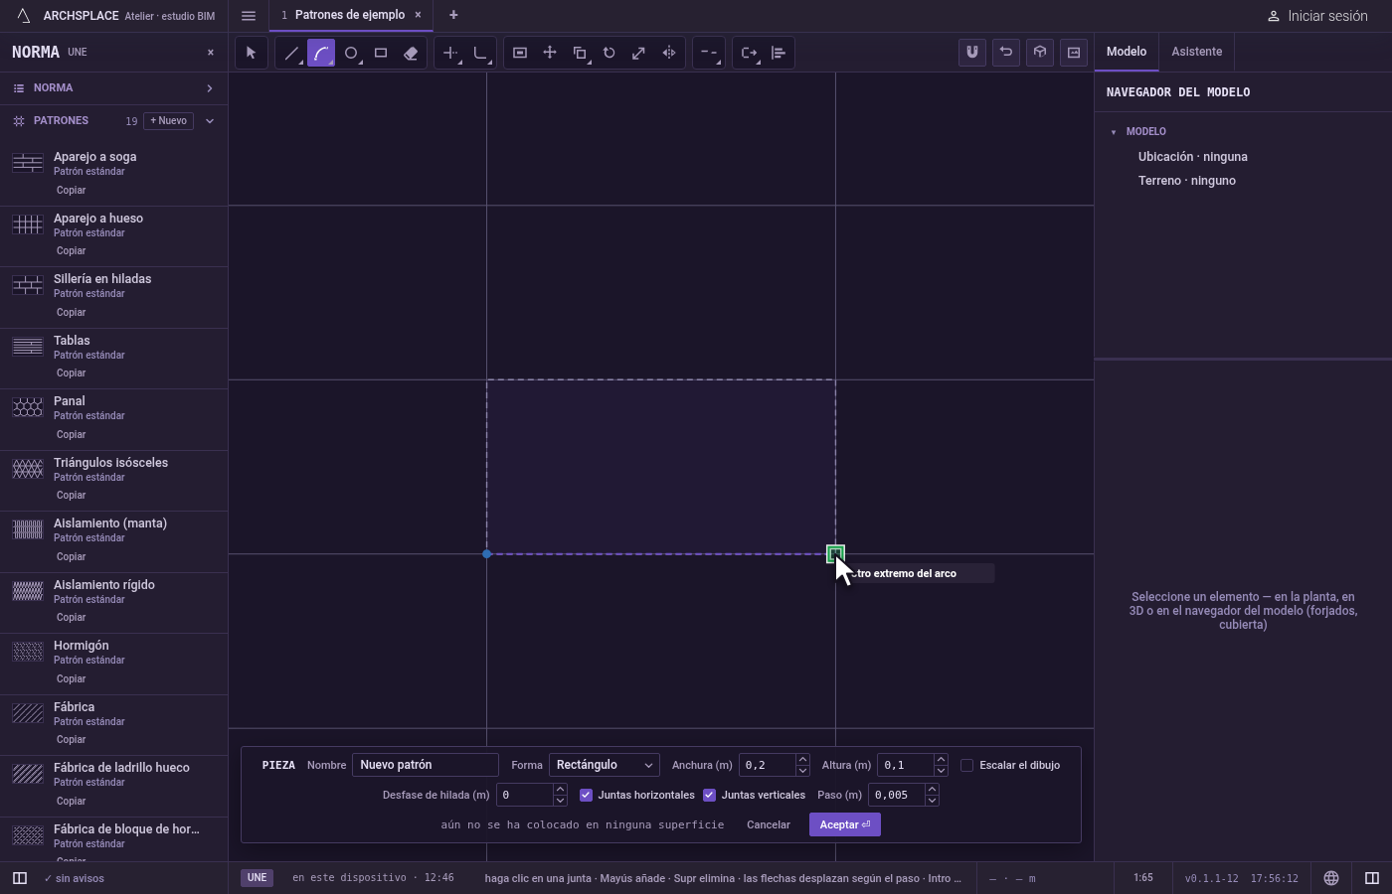Toggle left sidebar from status bar
This screenshot has height=894, width=1392.
coord(19,878)
